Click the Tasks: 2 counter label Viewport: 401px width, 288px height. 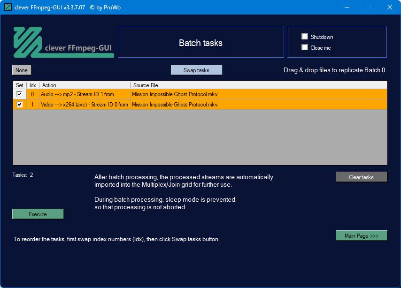(x=23, y=175)
